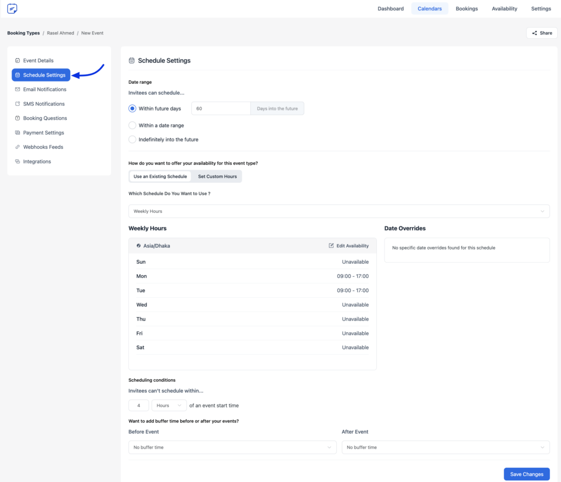Click the Save Changes button

coord(526,474)
